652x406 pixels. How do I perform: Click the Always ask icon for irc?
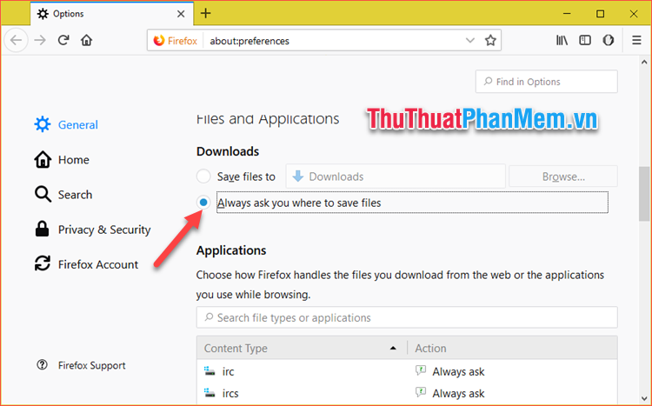click(421, 370)
